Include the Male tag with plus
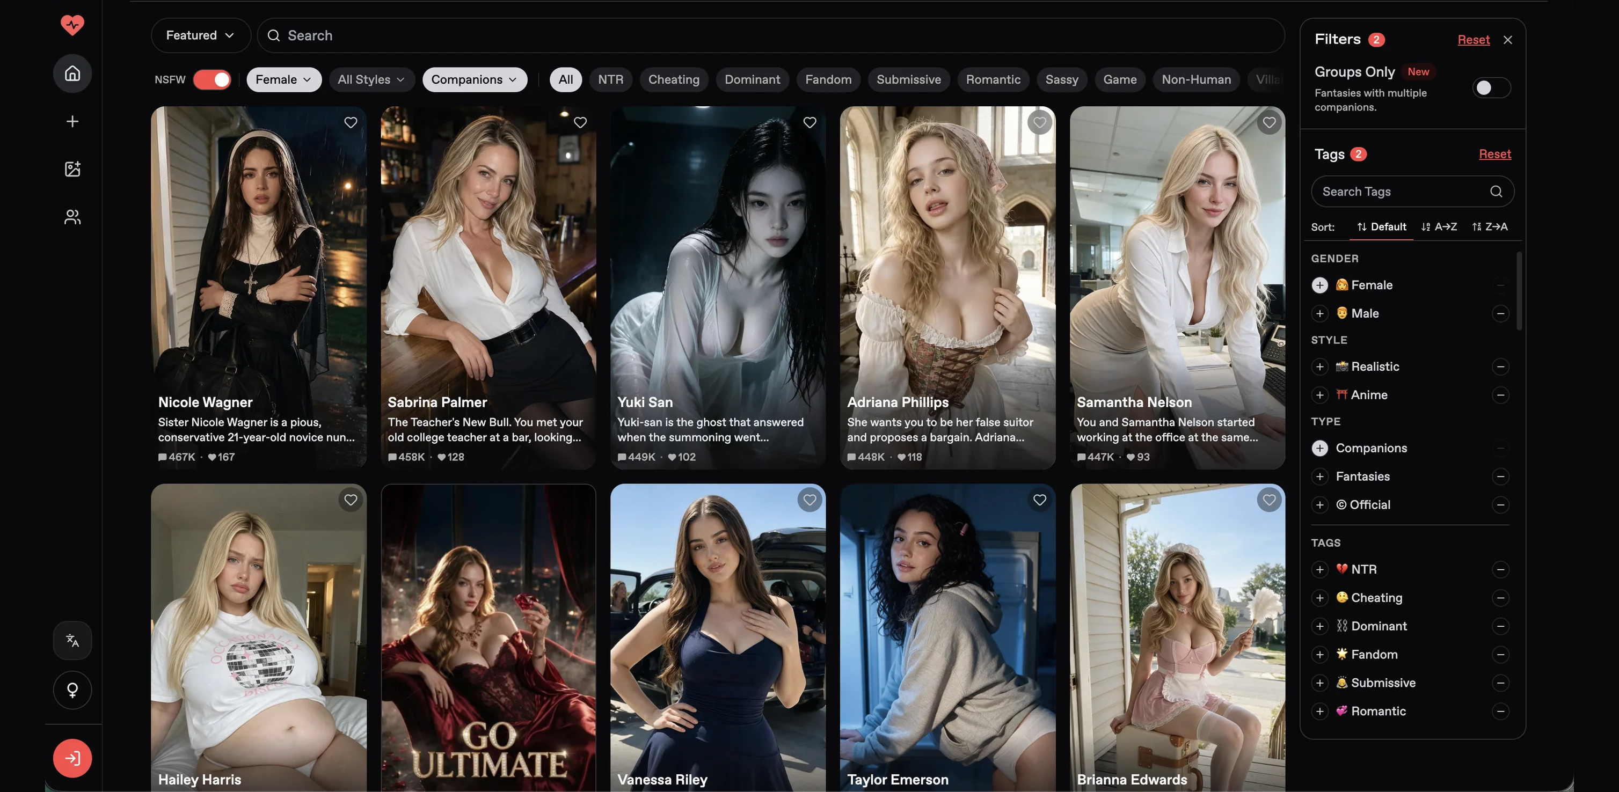 [1320, 313]
